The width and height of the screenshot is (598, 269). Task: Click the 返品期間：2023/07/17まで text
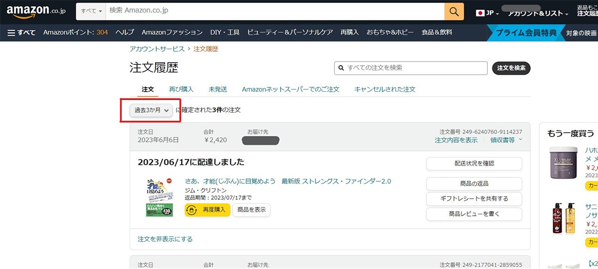(218, 198)
